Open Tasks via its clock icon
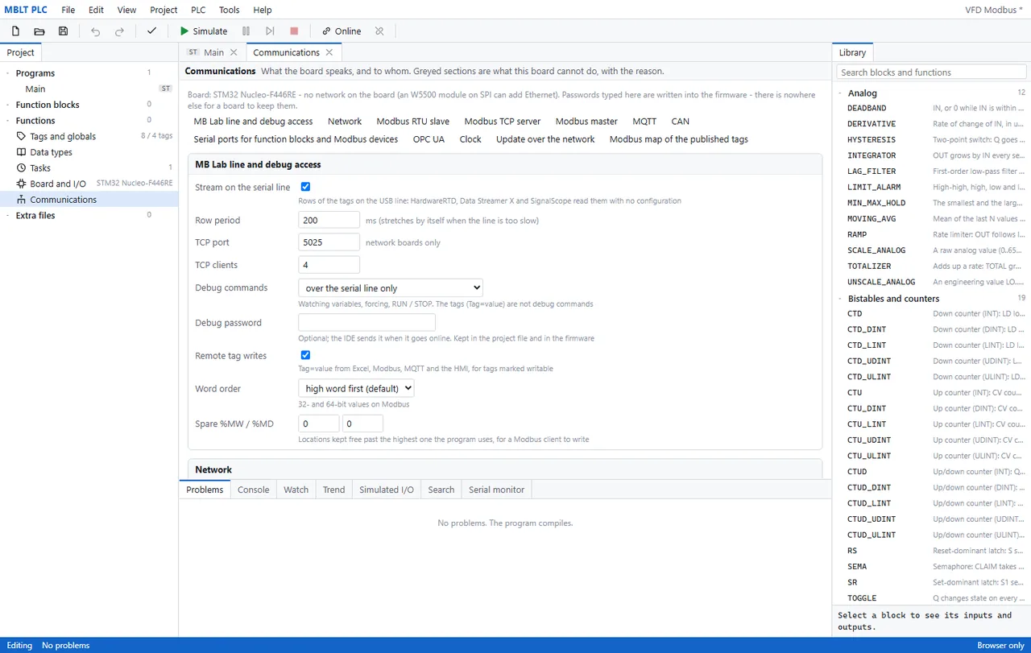 [x=22, y=167]
